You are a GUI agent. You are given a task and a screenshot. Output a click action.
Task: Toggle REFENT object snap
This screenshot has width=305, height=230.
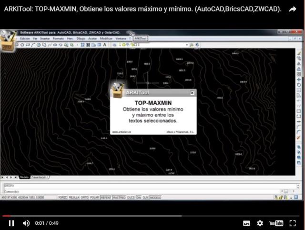106,198
